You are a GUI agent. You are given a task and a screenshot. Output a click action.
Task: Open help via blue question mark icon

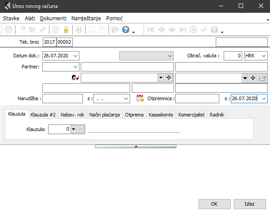click(126, 30)
